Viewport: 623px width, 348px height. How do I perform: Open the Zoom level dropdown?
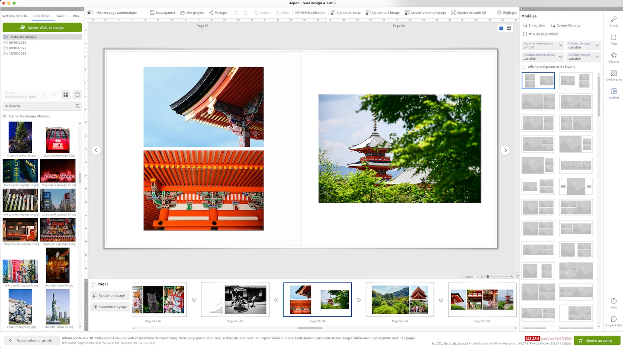(x=471, y=277)
